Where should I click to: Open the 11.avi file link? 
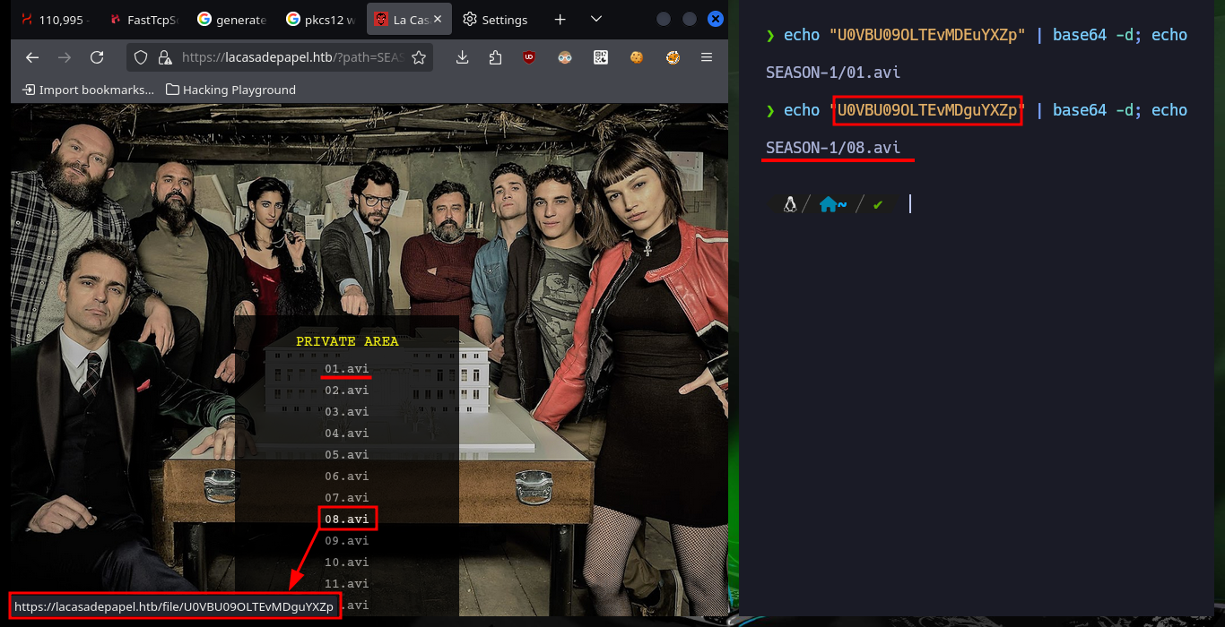click(x=346, y=583)
